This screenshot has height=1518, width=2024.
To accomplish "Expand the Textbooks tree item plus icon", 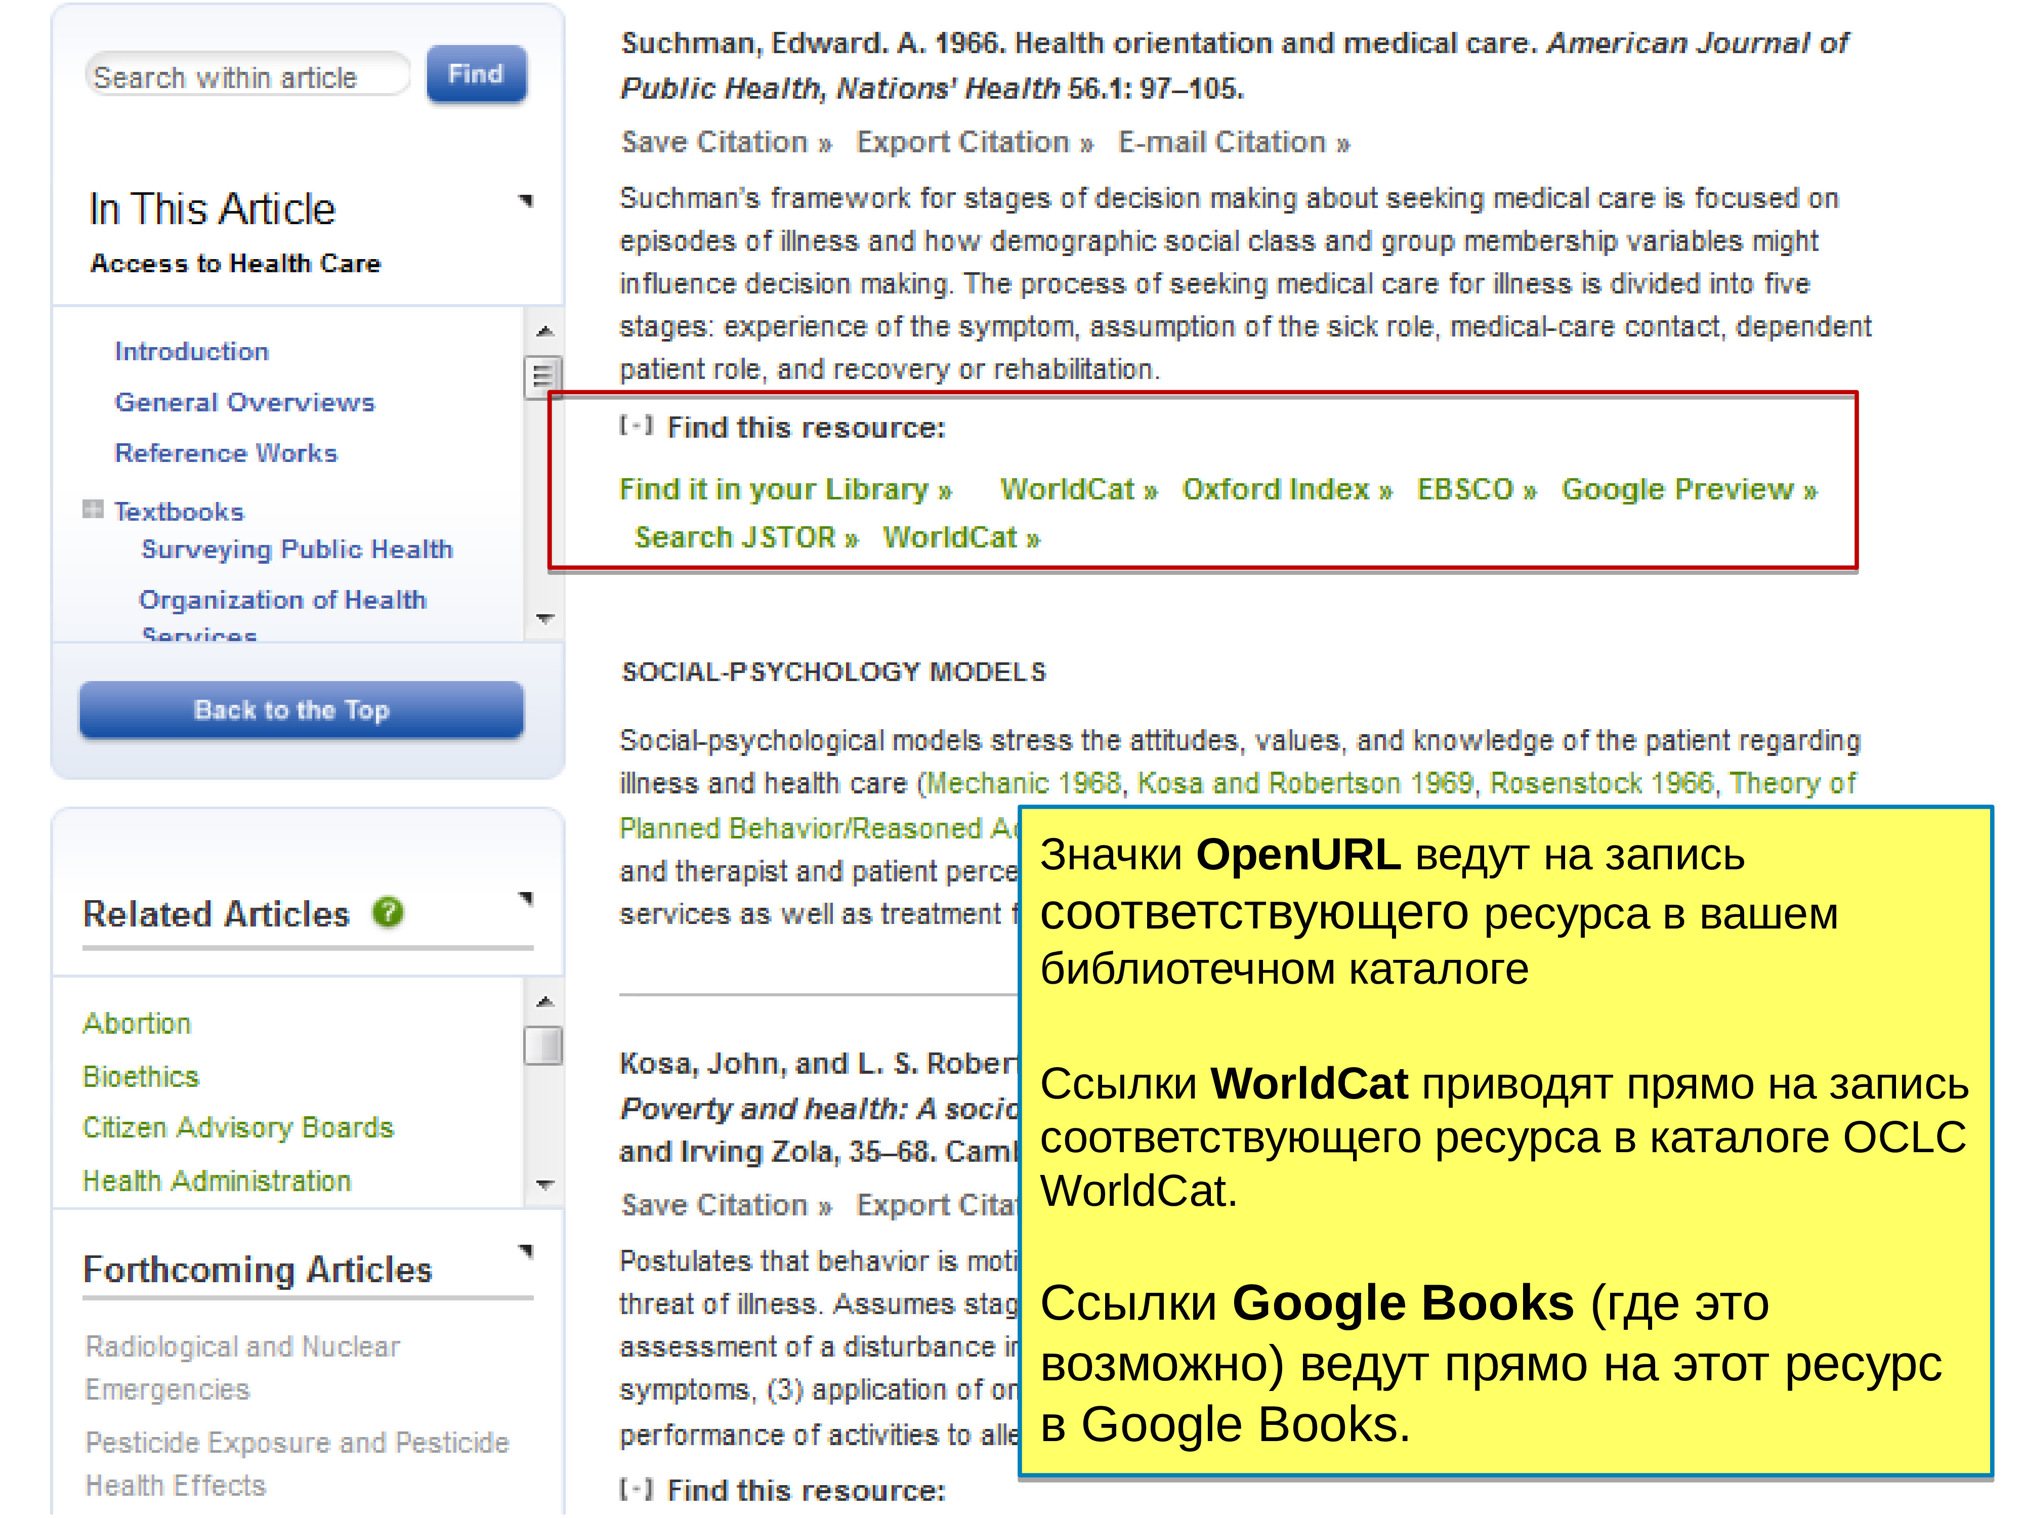I will pos(93,510).
